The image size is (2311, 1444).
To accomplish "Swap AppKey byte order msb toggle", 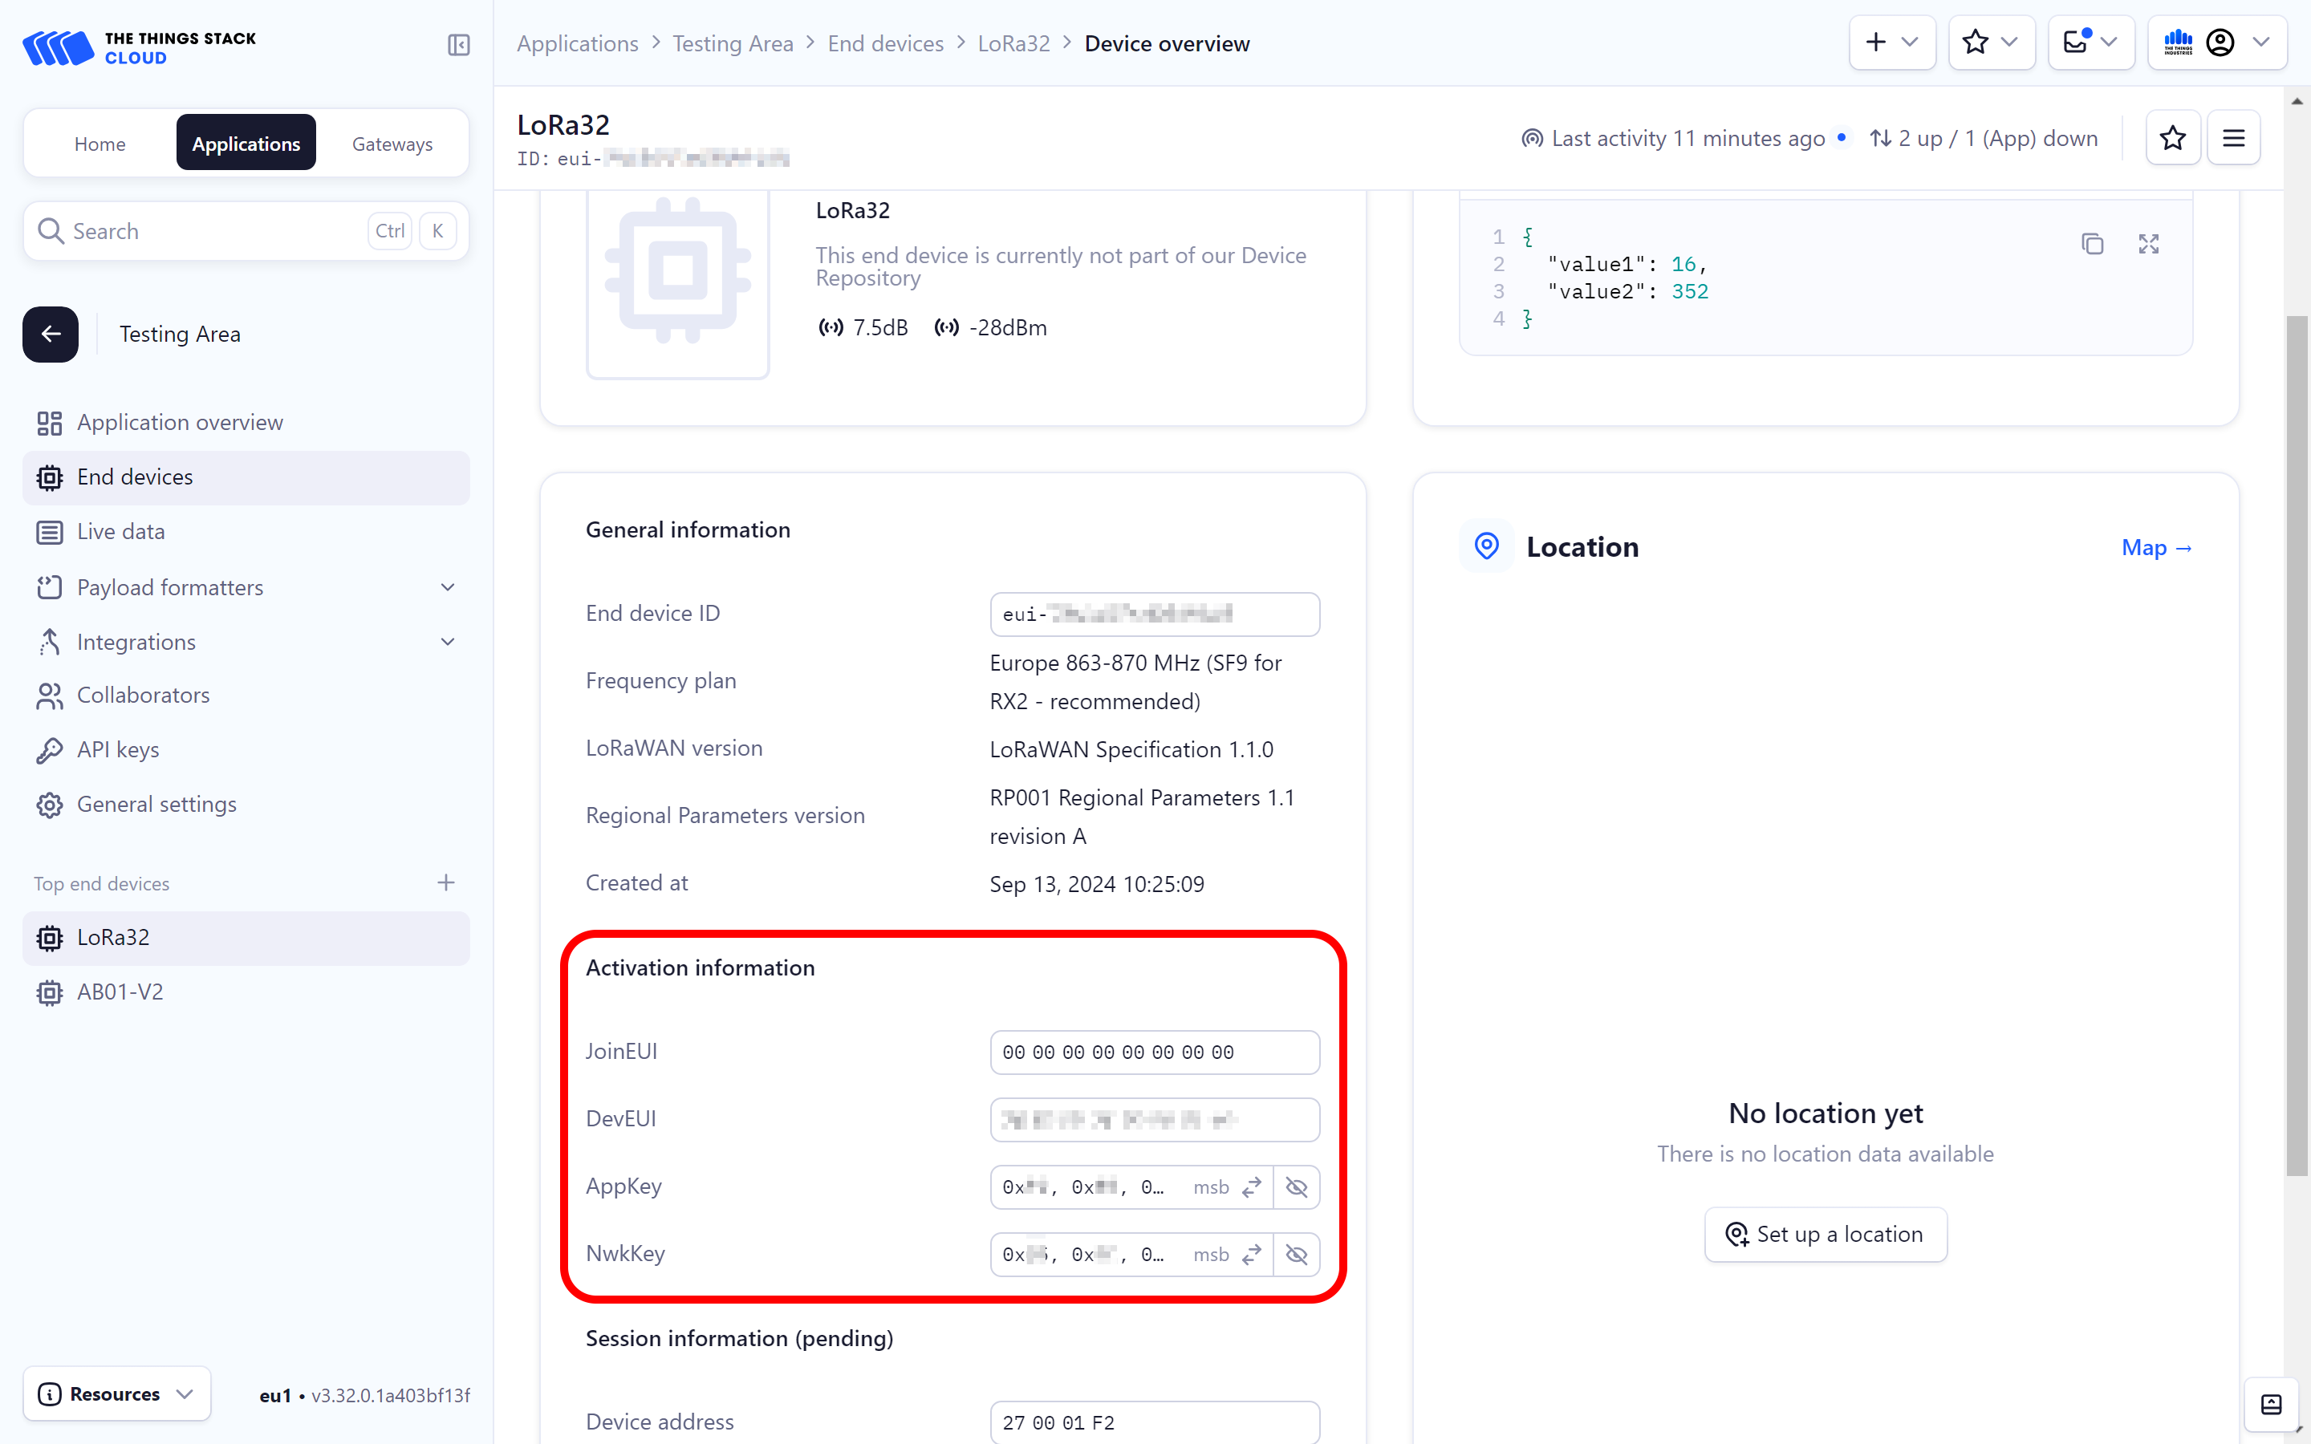I will (x=1251, y=1187).
